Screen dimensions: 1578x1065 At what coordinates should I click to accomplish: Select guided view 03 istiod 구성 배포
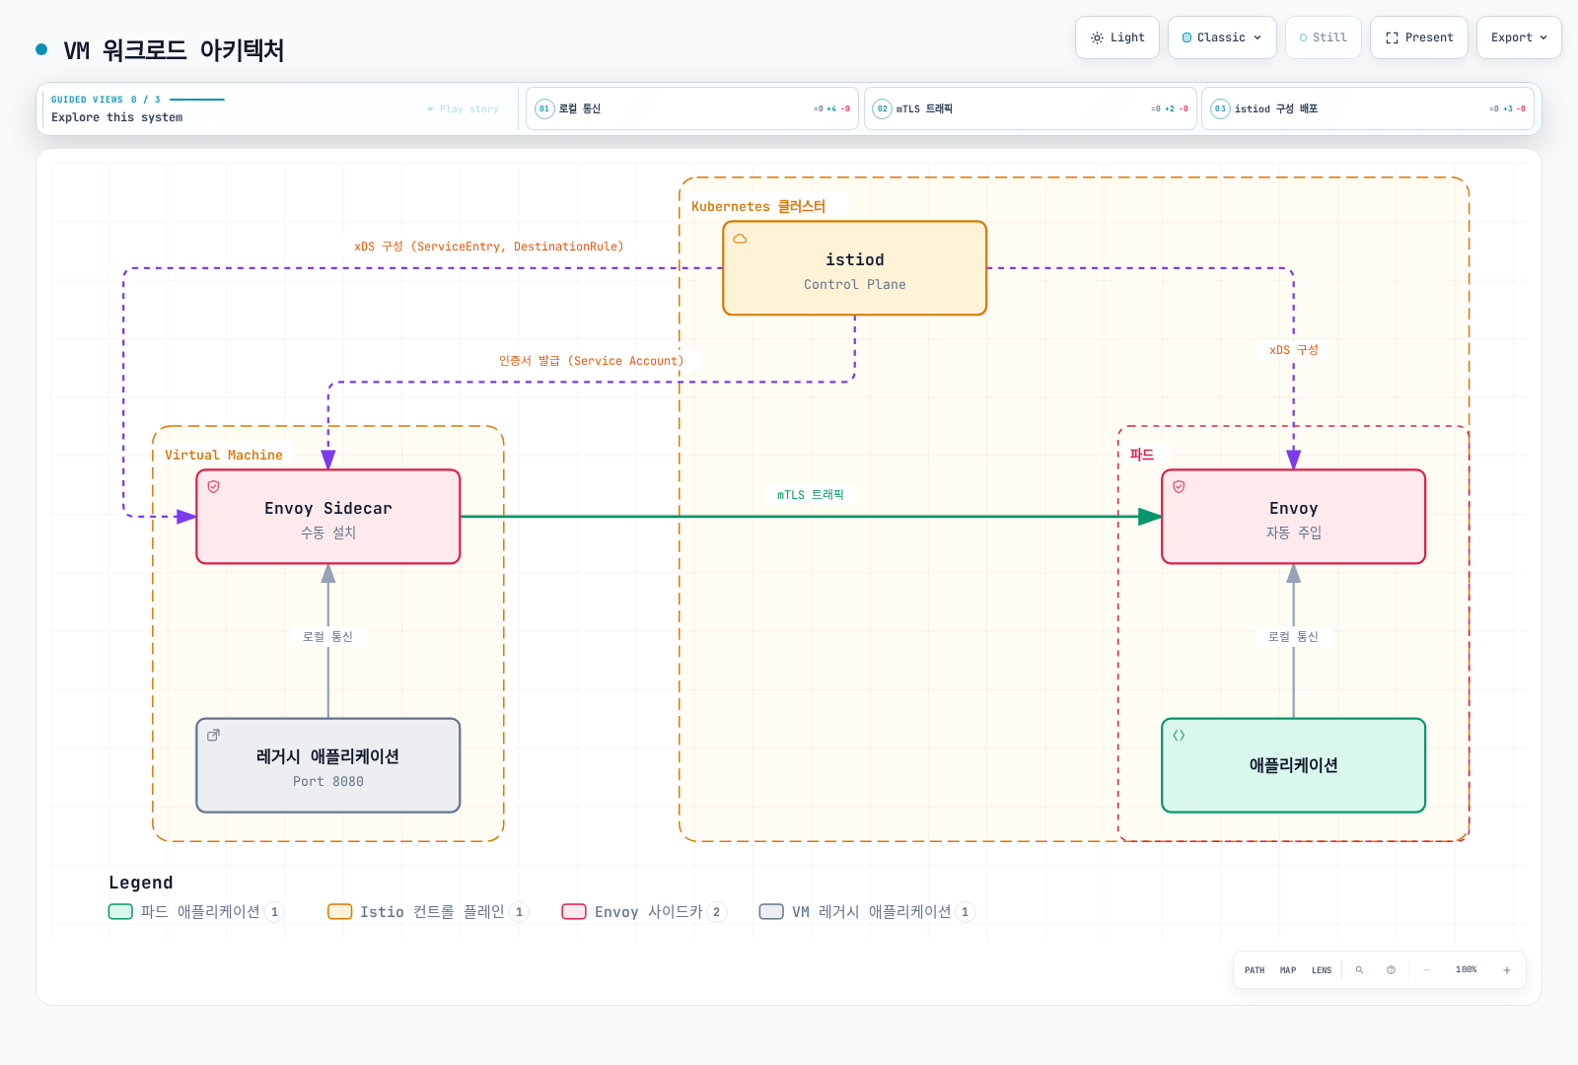coord(1368,108)
